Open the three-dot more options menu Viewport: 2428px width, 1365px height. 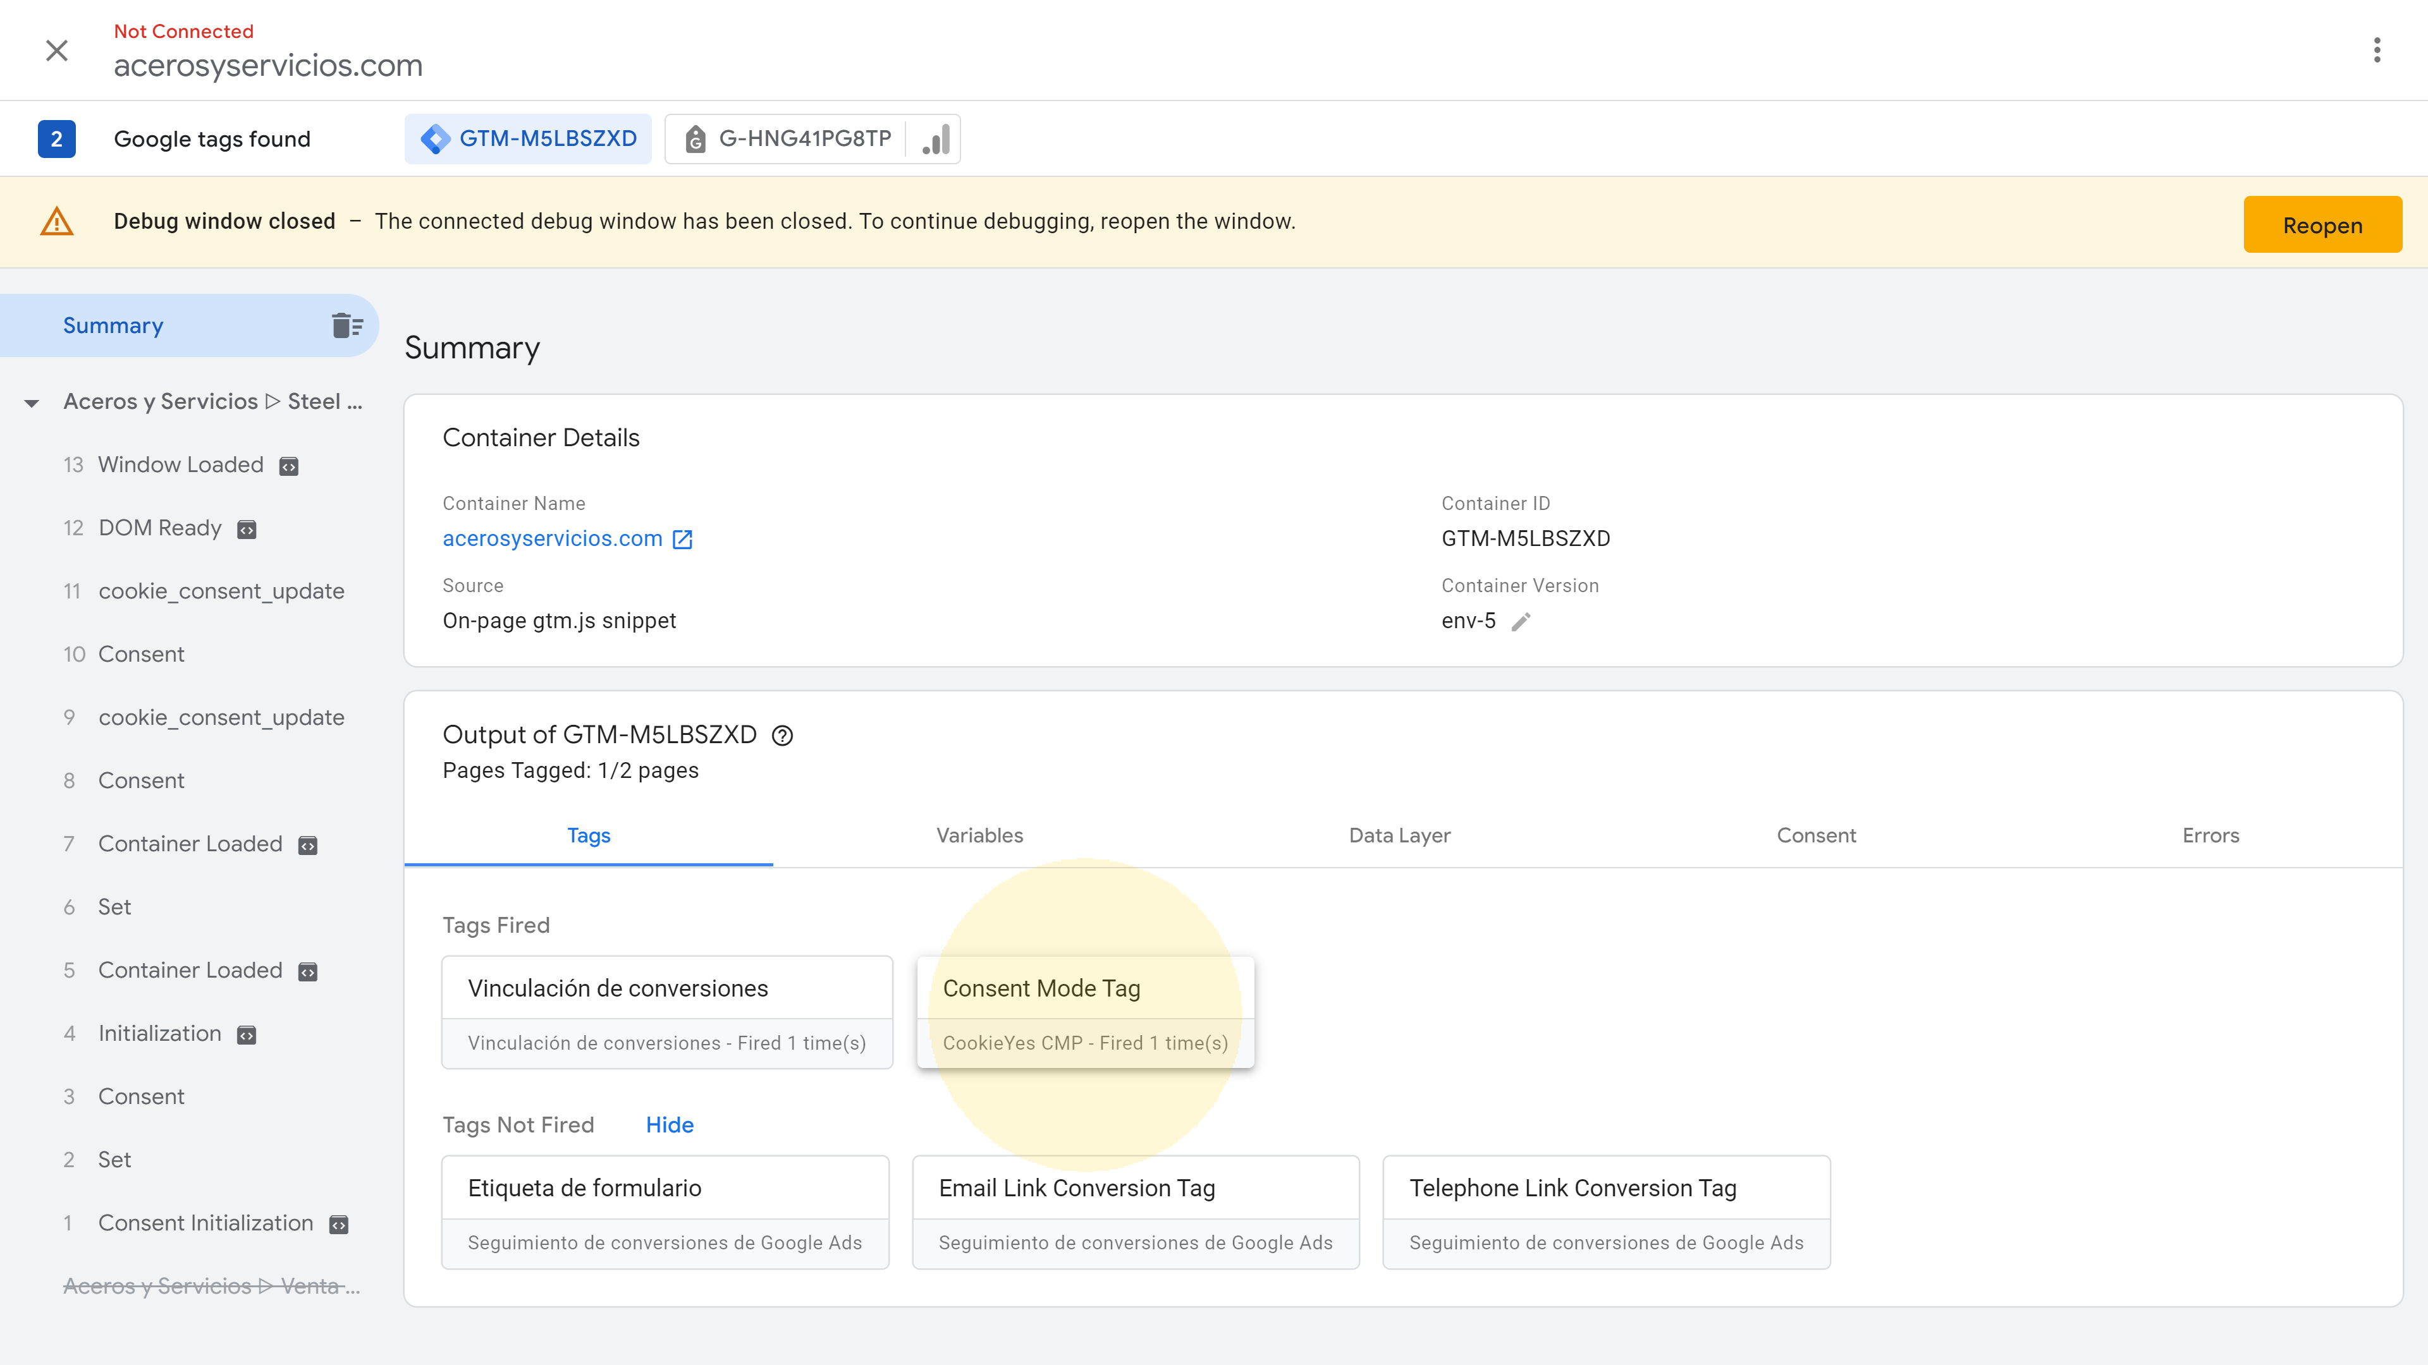pos(2377,50)
